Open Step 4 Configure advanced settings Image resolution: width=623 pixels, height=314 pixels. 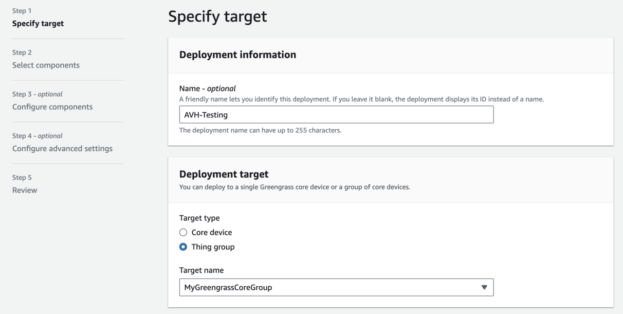click(x=62, y=148)
